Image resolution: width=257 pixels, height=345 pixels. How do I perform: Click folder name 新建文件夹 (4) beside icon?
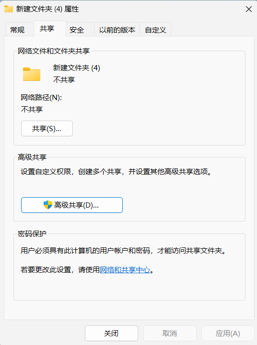tap(77, 68)
